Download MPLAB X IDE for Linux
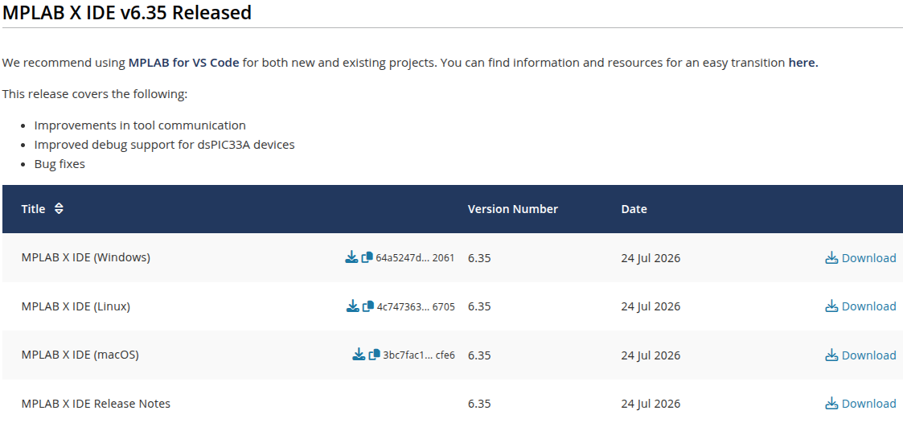Image resolution: width=903 pixels, height=427 pixels. point(860,306)
